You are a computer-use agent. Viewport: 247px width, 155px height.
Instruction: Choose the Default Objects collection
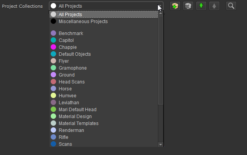click(x=75, y=54)
